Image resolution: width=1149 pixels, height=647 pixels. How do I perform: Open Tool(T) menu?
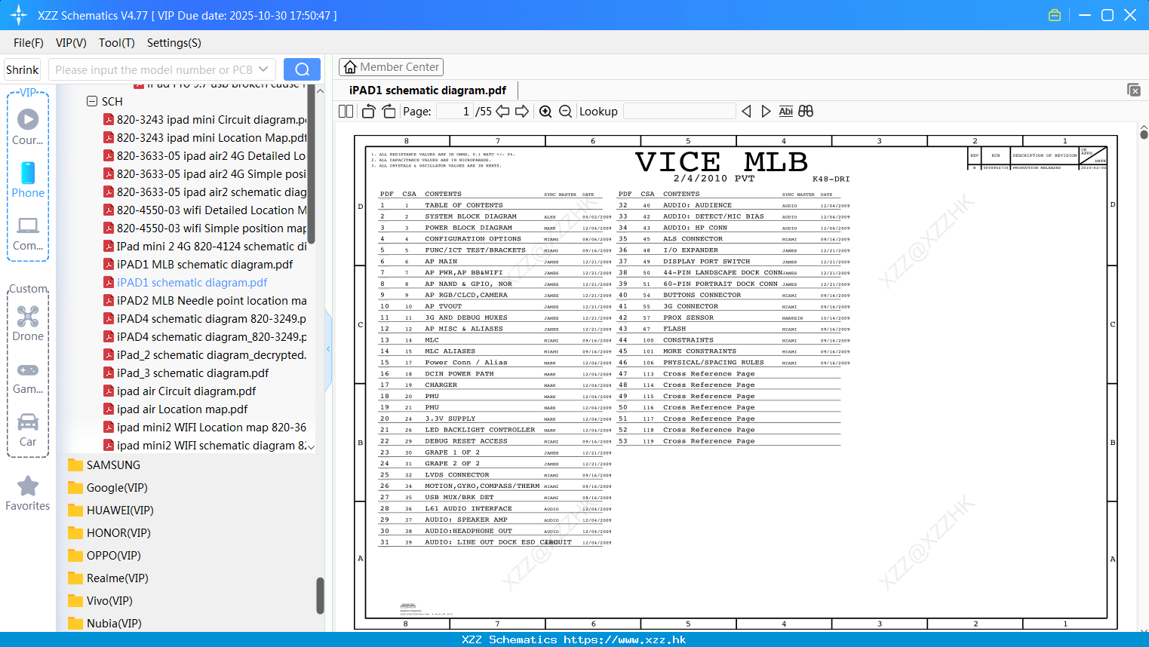pyautogui.click(x=117, y=43)
